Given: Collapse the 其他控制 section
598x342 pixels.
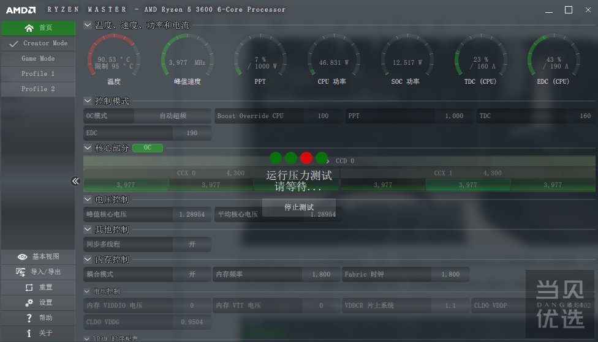Looking at the screenshot, I should 88,229.
